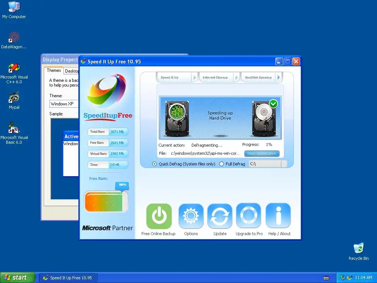Open the Help / About info icon

coord(278,215)
